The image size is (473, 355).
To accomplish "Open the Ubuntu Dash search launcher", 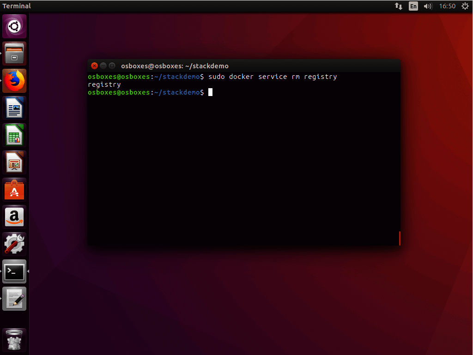I will (14, 26).
